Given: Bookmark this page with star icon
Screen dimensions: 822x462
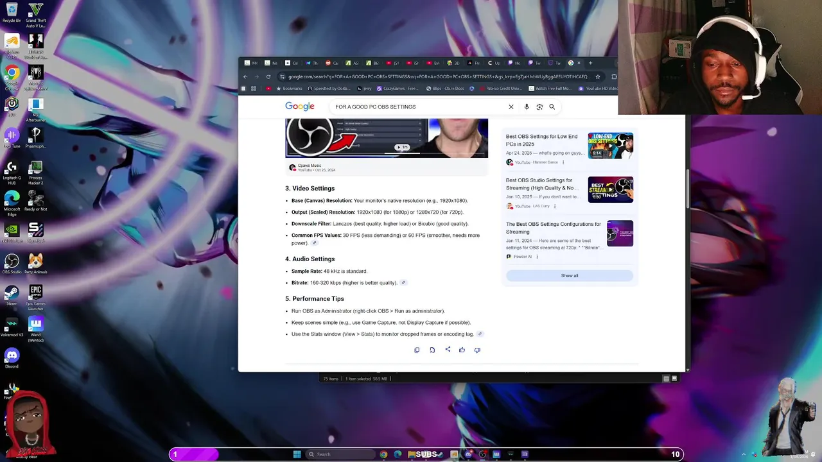Looking at the screenshot, I should point(598,76).
